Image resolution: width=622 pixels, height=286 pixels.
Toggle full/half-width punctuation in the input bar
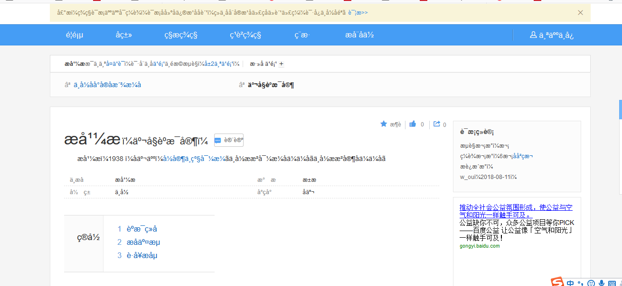[x=581, y=282]
